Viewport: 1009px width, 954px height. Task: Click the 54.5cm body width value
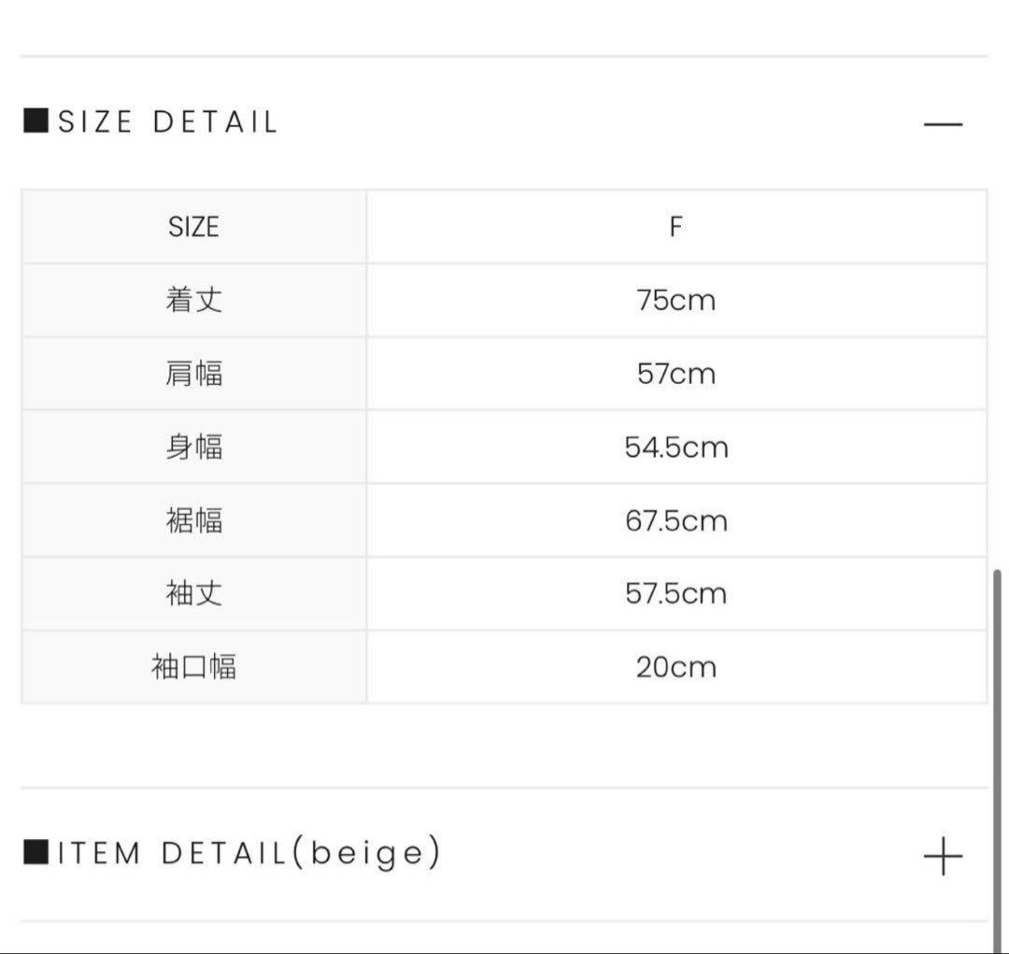(x=675, y=447)
